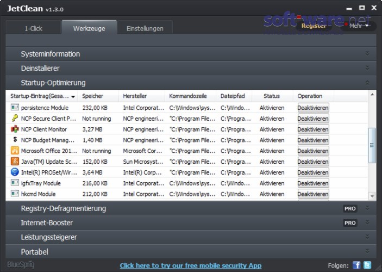Click the igfxTray Module icon

(15, 183)
